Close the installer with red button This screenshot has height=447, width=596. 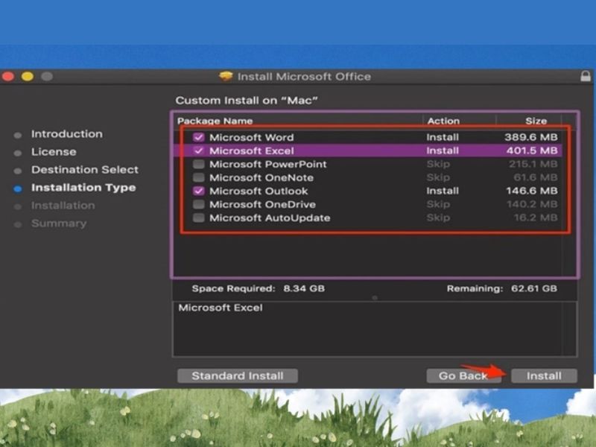click(8, 77)
